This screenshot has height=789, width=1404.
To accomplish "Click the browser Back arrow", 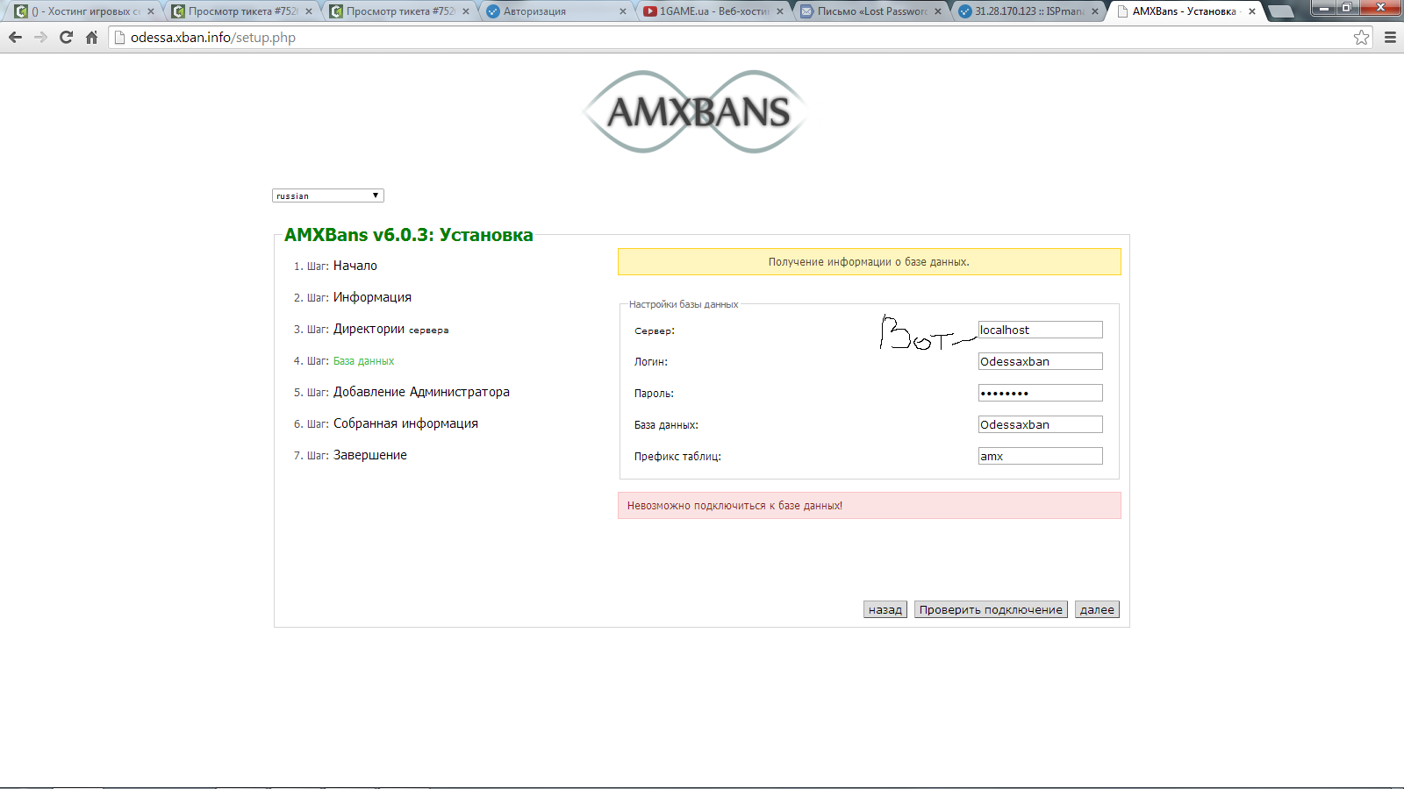I will click(15, 38).
